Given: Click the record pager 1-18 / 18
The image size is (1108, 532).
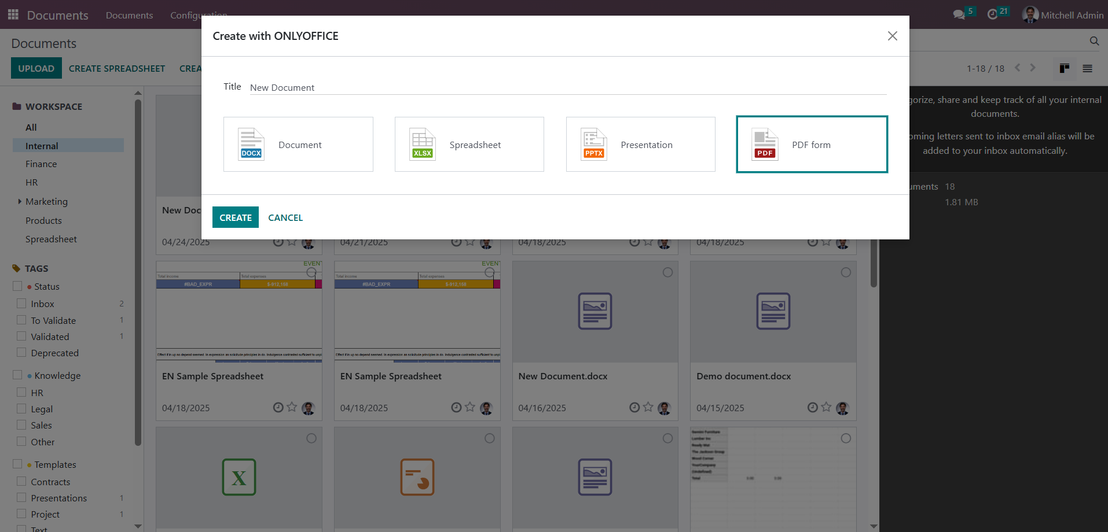Looking at the screenshot, I should [985, 68].
